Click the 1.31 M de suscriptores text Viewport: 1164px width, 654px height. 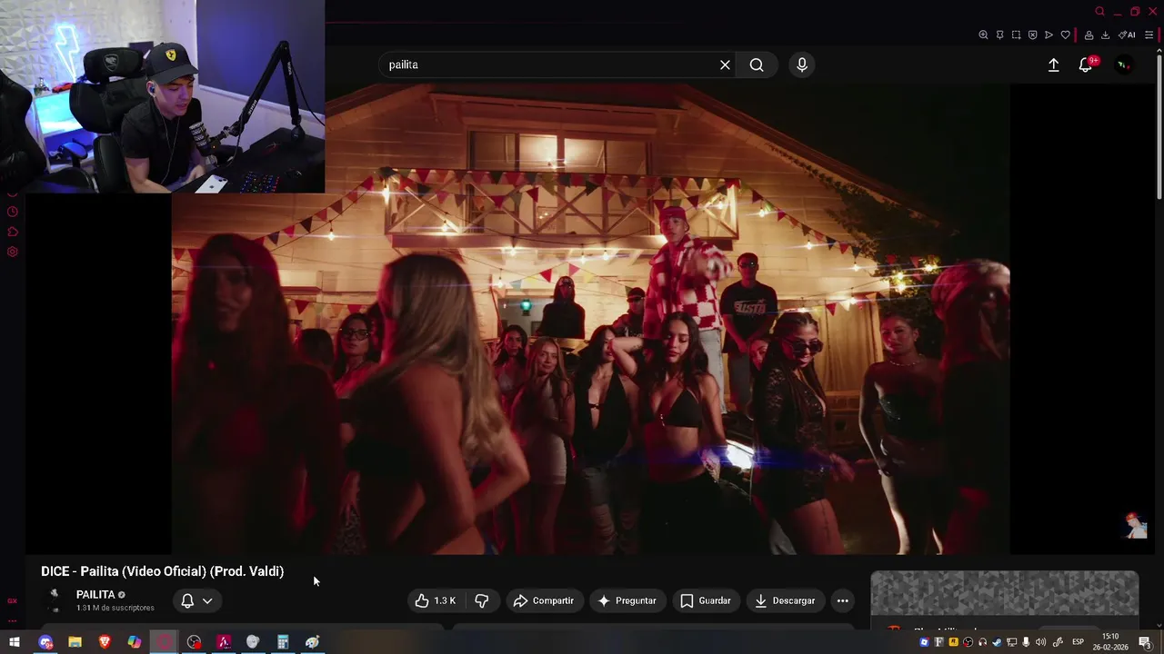[115, 608]
